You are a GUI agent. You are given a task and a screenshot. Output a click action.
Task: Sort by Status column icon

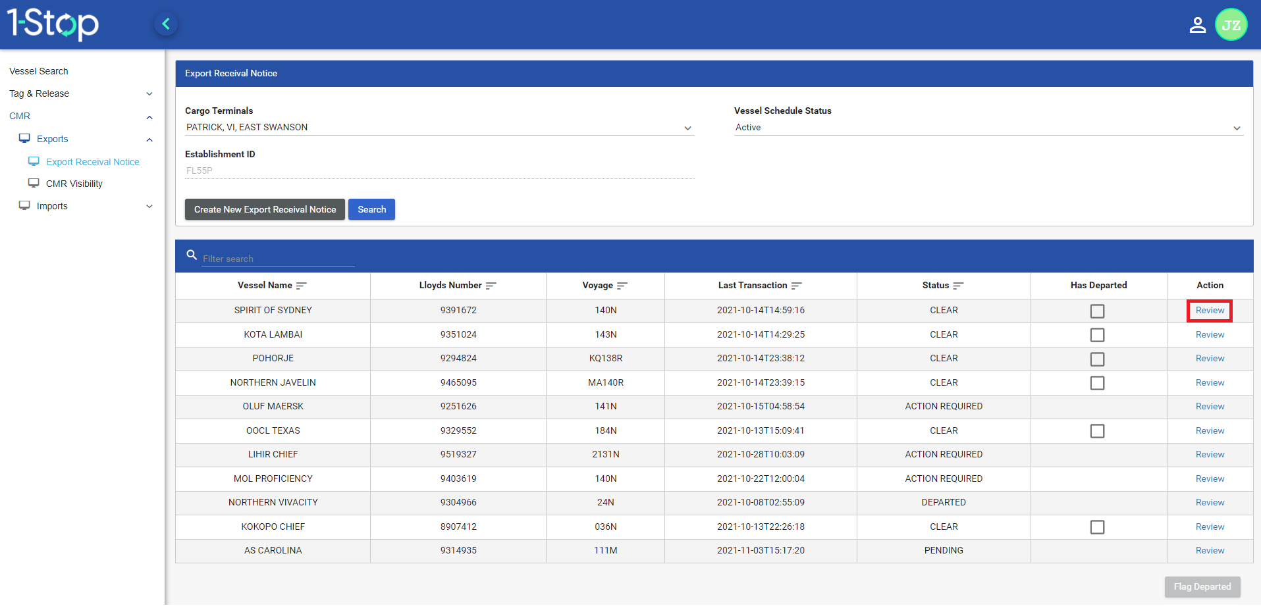click(958, 286)
